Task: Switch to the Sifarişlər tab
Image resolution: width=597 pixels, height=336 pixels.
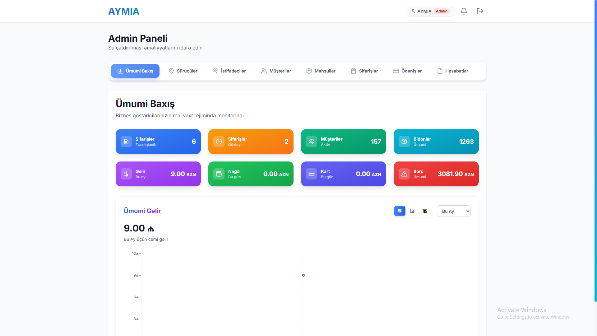Action: [364, 71]
